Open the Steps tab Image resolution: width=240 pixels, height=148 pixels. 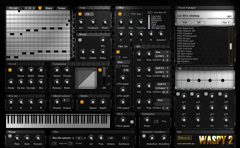pos(49,8)
